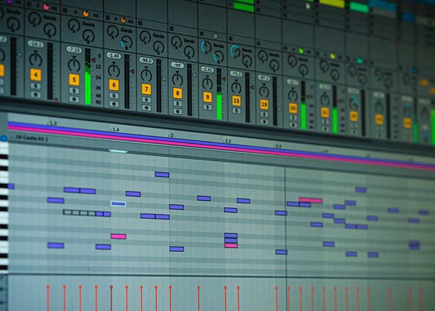Toggle the track 7 activator button

click(146, 89)
